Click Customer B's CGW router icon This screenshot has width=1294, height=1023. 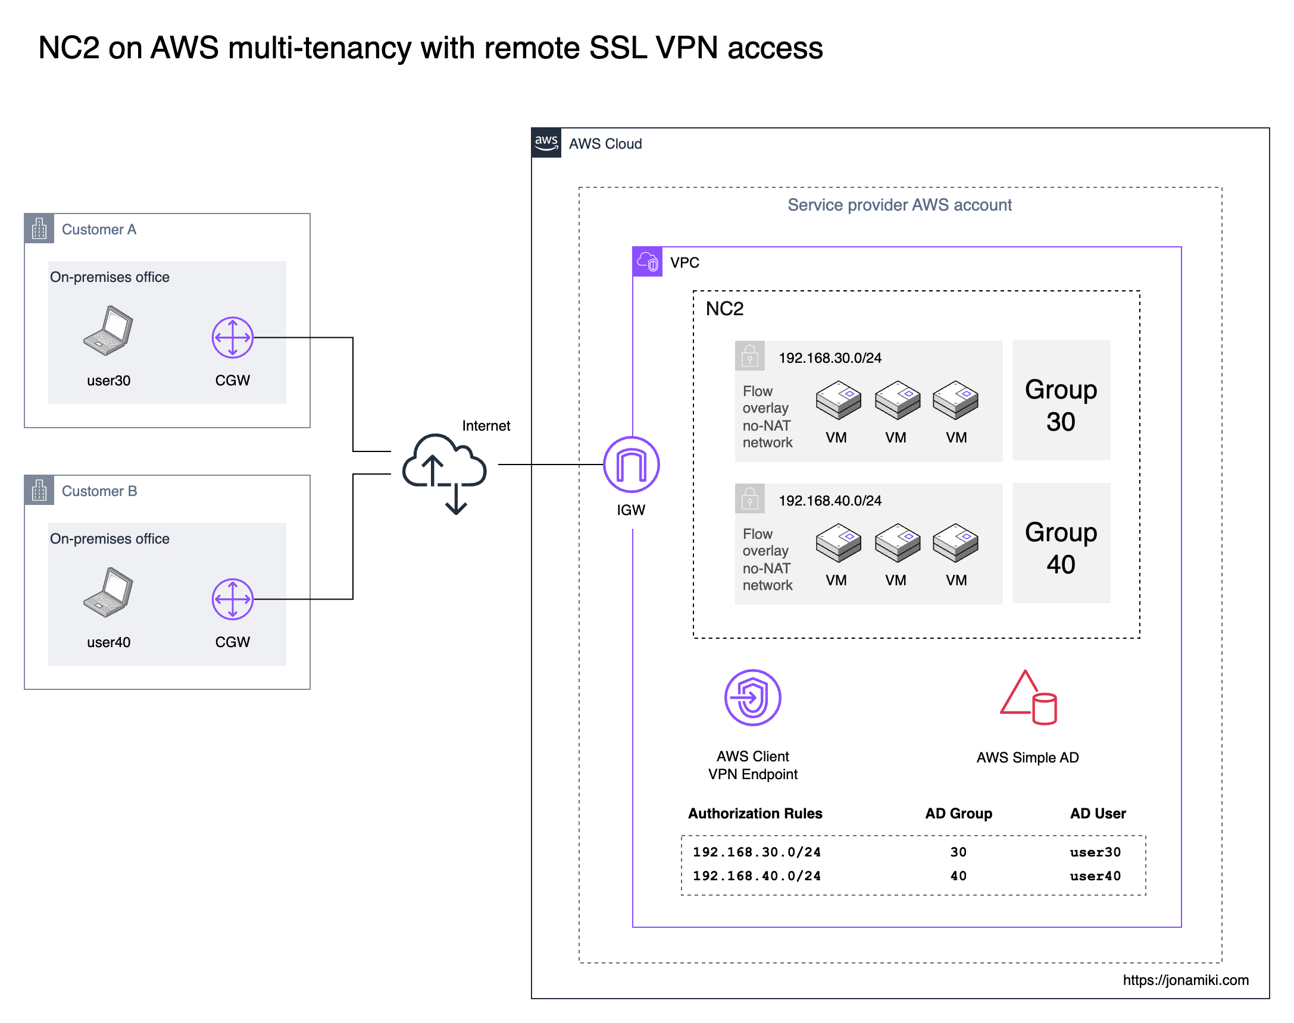(x=233, y=599)
